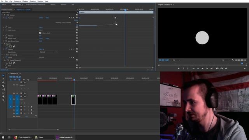
Task: Click the Position X value field
Action: (x=41, y=18)
